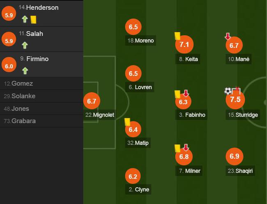Click Fabinho's red substitution arrow

(x=186, y=93)
